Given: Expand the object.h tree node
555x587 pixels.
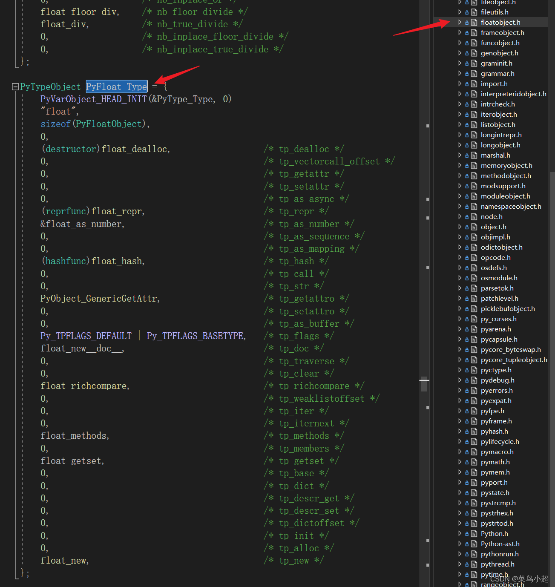Looking at the screenshot, I should click(x=460, y=227).
